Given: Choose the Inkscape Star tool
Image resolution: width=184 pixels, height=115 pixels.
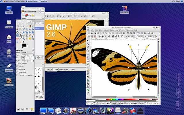Looking at the screenshot, I should pos(88,64).
